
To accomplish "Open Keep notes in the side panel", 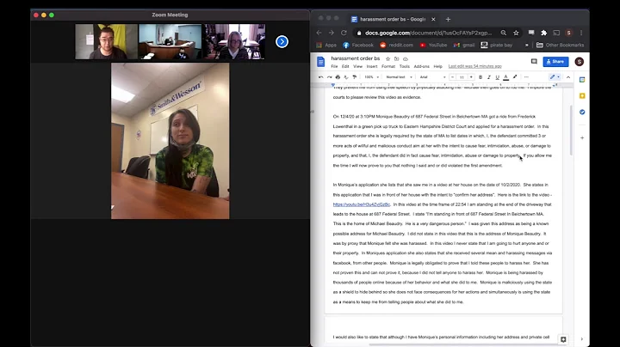I will pos(582,96).
